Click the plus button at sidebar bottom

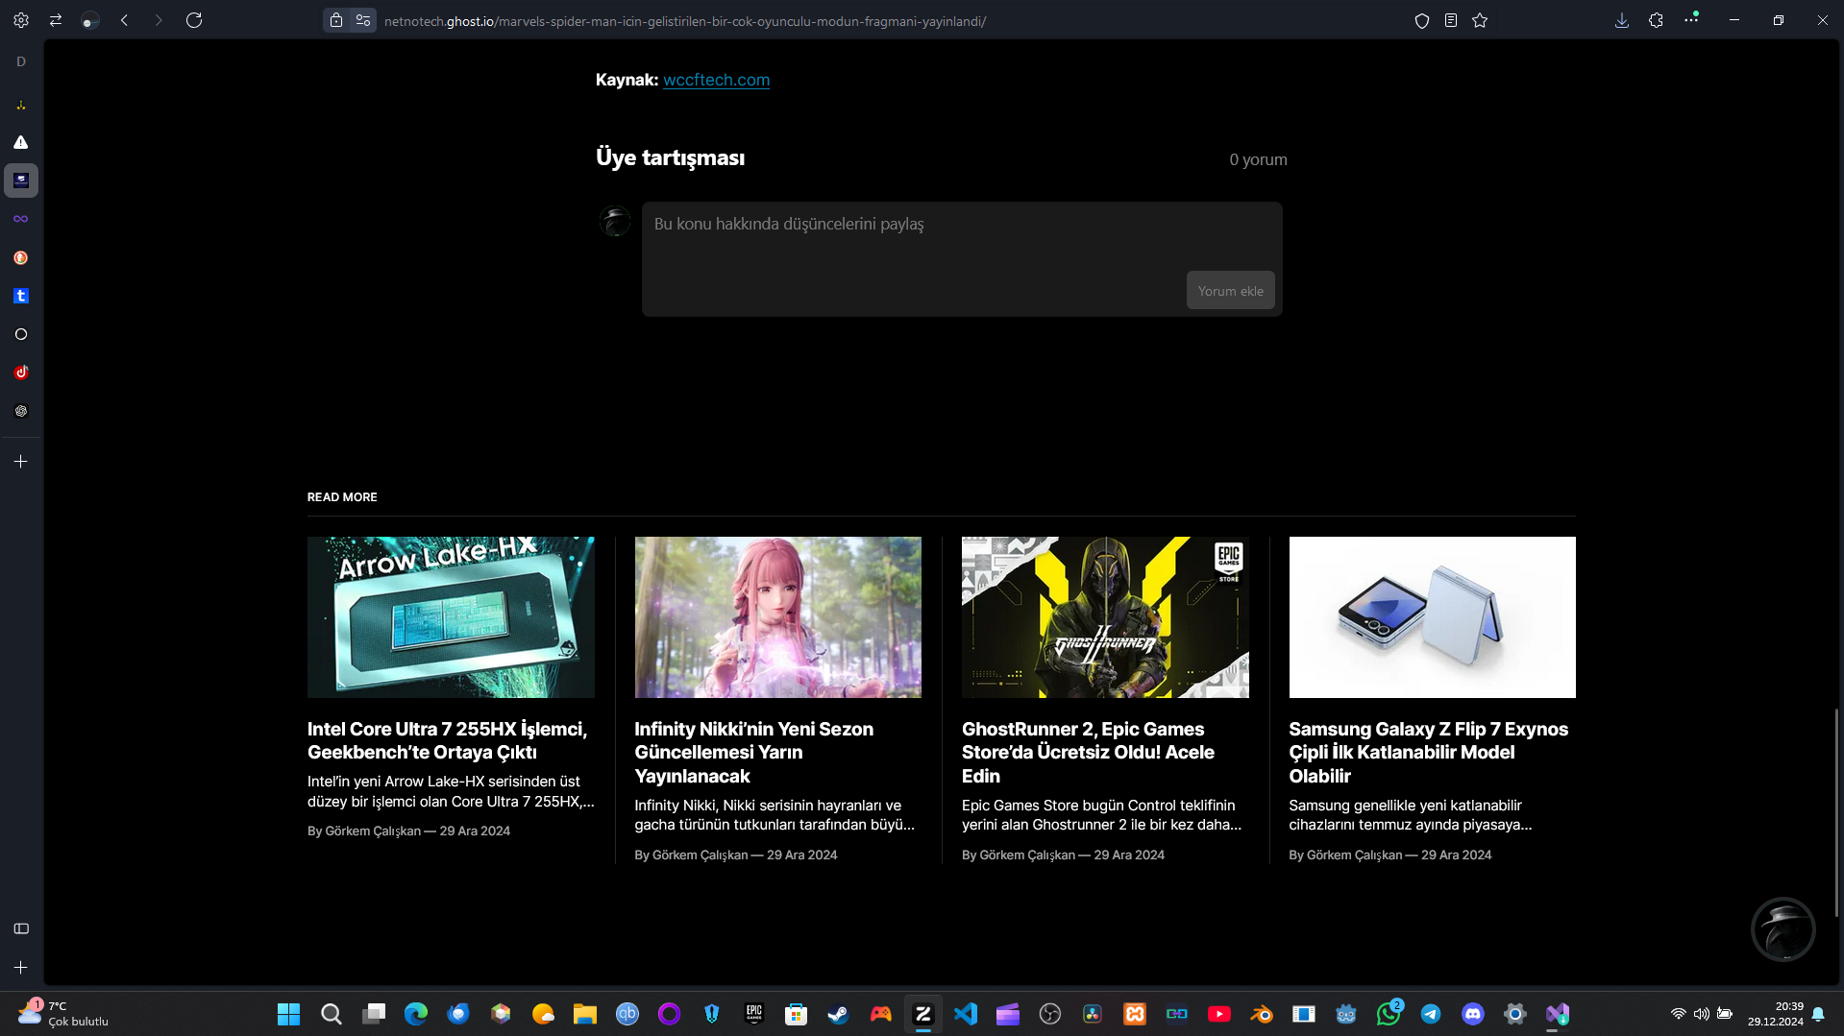tap(21, 968)
